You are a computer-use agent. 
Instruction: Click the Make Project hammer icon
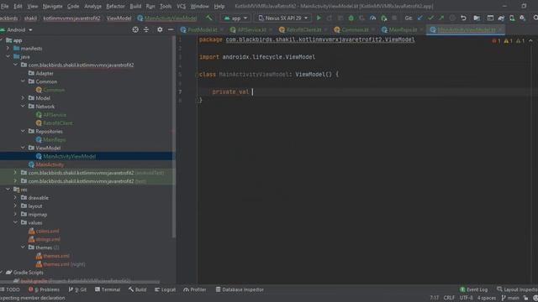(x=209, y=18)
